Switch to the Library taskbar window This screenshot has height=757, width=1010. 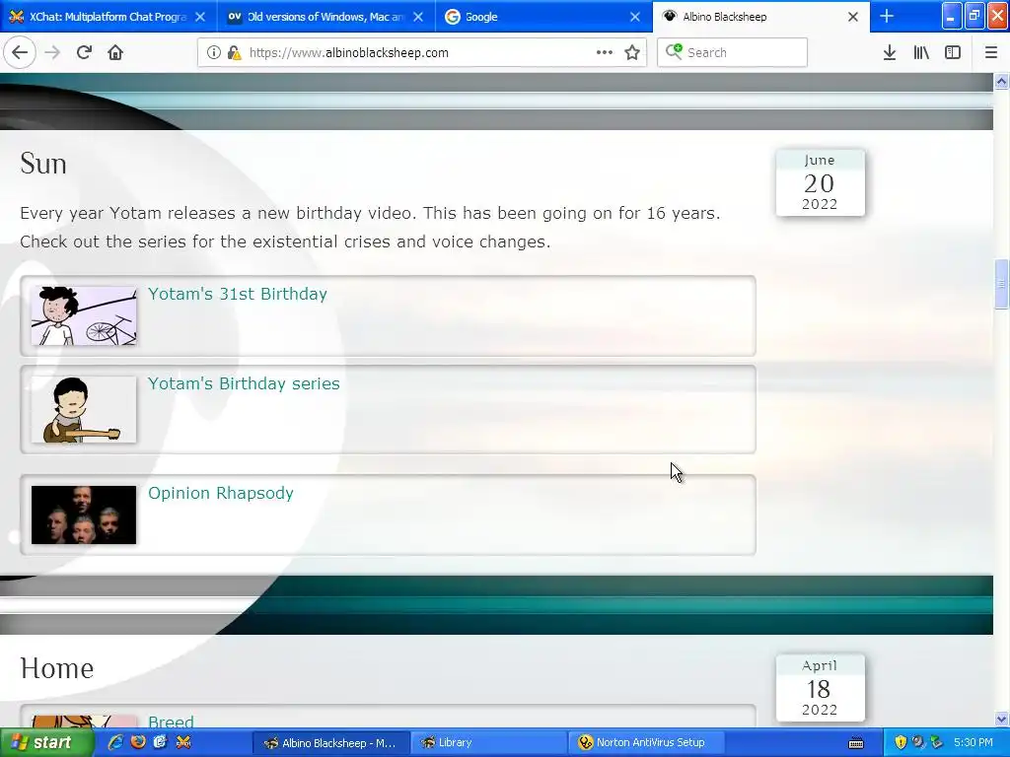[487, 743]
